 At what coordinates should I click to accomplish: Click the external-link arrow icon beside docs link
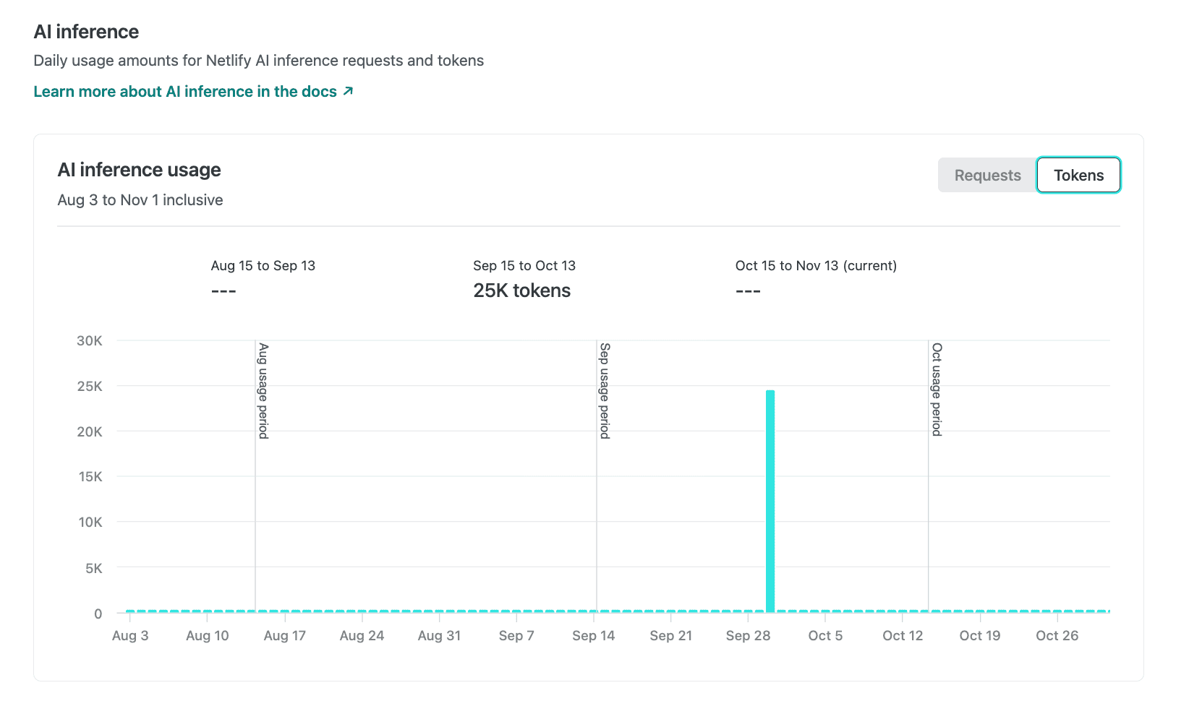[x=348, y=91]
